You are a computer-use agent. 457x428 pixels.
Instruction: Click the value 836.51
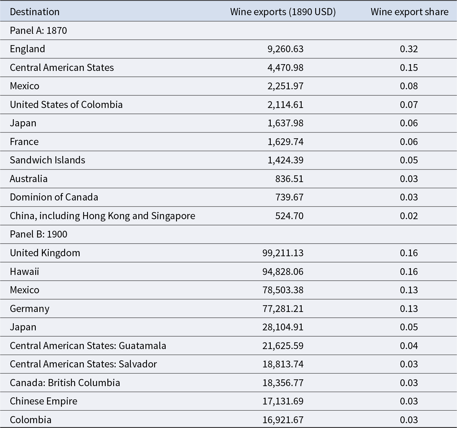289,179
